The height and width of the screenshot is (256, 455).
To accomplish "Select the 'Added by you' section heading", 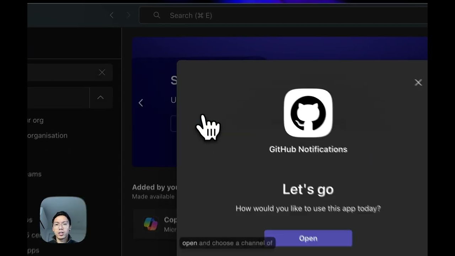I will (x=155, y=187).
